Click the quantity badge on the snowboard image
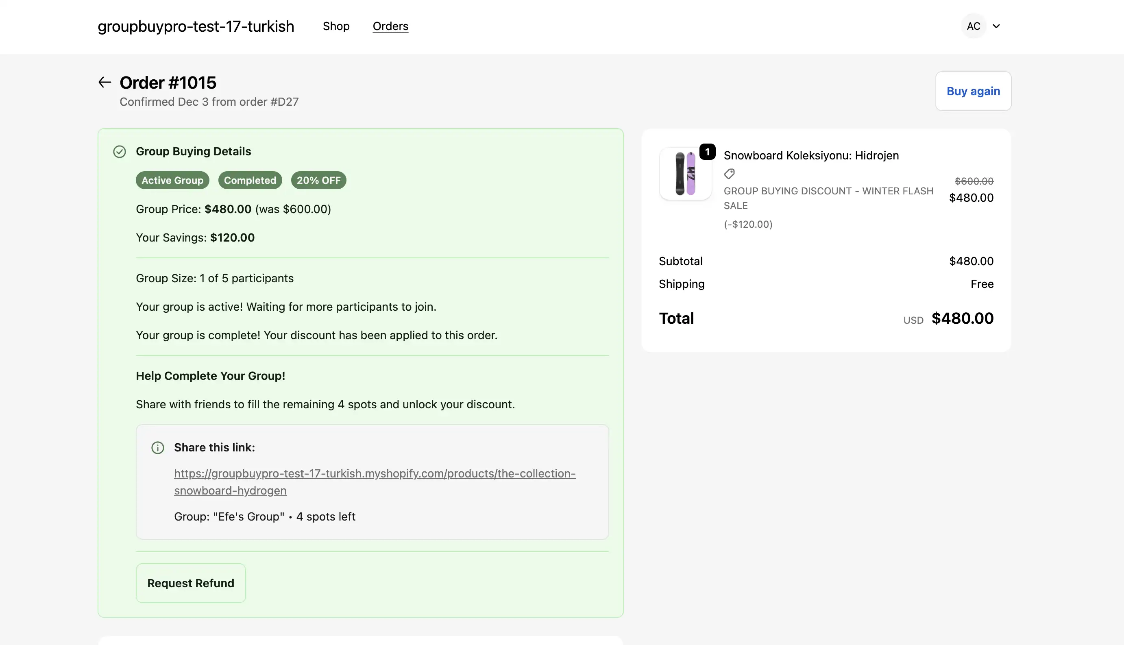 (x=707, y=152)
